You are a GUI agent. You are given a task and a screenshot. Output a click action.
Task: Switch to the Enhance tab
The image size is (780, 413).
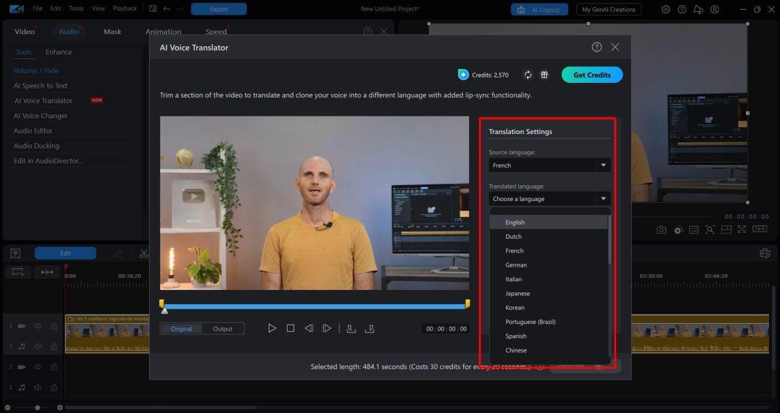coord(58,52)
